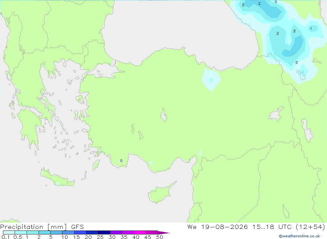This screenshot has width=327, height=239.
Task: Click the 40–45 mm bright magenta legend swatch
Action: click(140, 232)
